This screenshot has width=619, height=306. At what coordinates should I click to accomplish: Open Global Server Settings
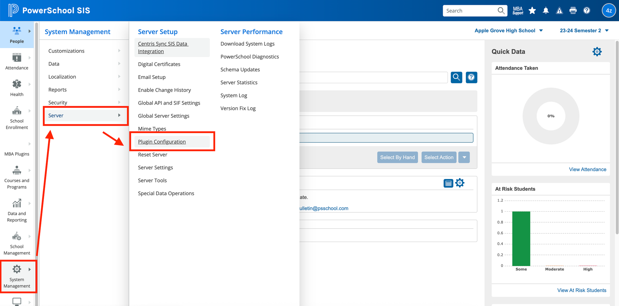(x=164, y=116)
